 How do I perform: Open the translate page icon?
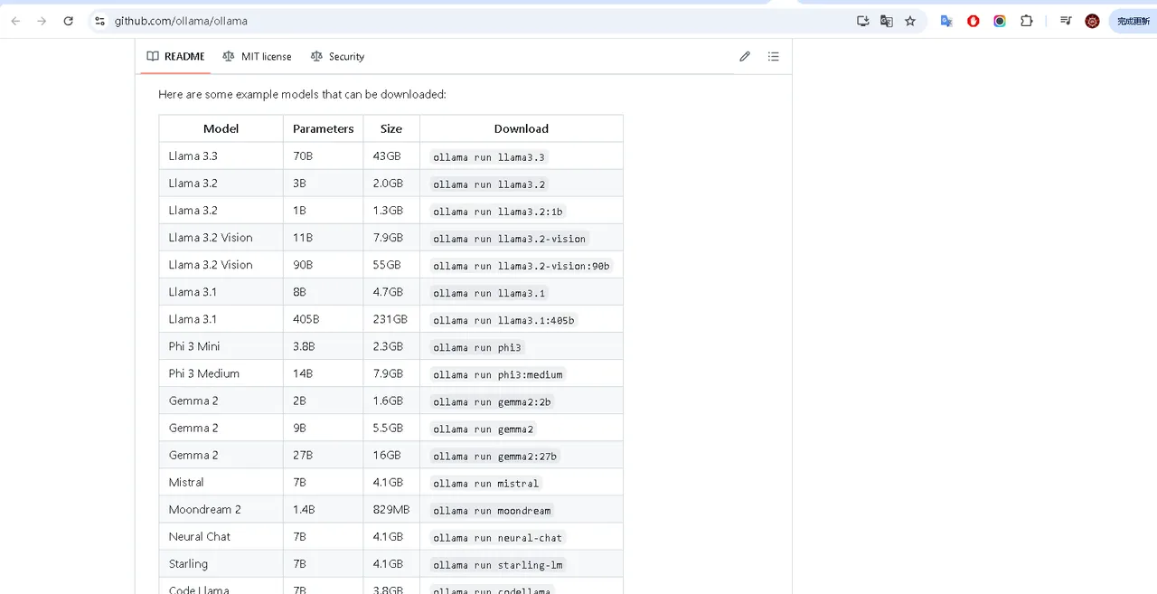[887, 21]
